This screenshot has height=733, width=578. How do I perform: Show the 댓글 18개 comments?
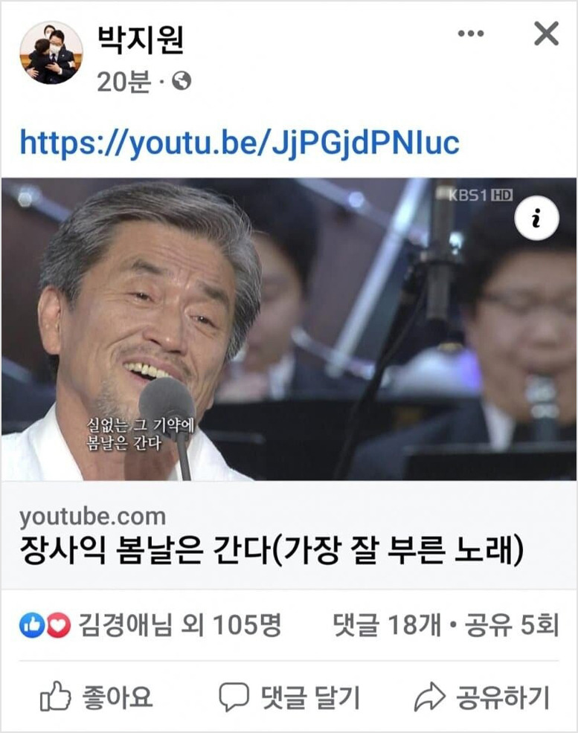coord(387,625)
